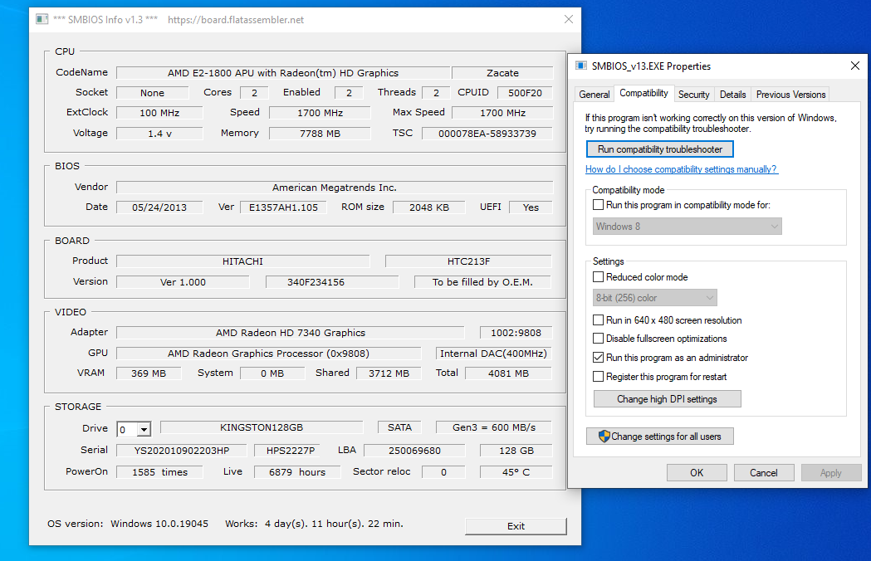Screen dimensions: 871x561
Task: Click Total video memory 4081 MB
Action: click(x=508, y=373)
